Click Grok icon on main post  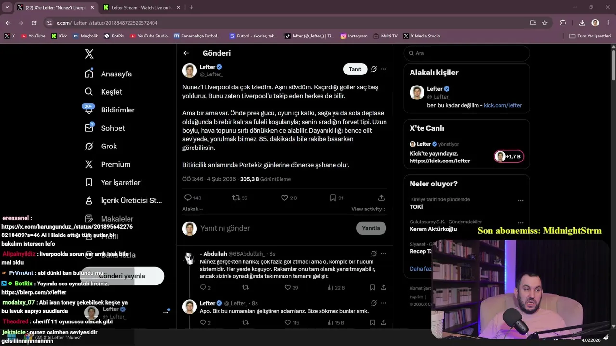click(374, 69)
